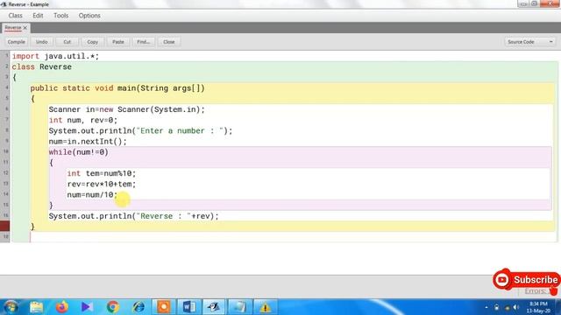Open the Source Code view dropdown
The width and height of the screenshot is (561, 315).
(529, 42)
